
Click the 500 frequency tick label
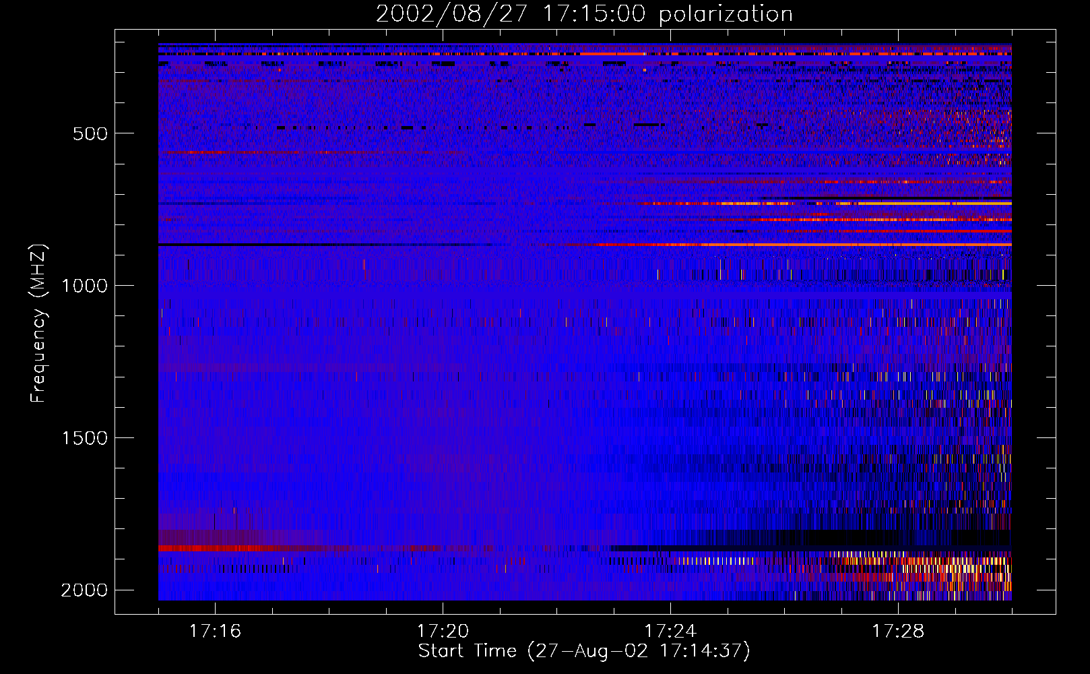coord(90,133)
